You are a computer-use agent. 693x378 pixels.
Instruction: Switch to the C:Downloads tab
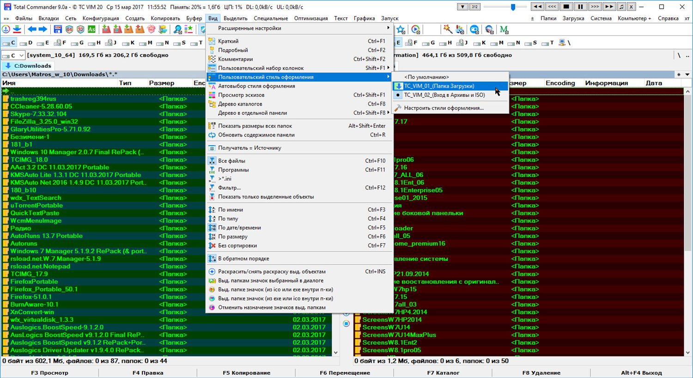coord(28,66)
